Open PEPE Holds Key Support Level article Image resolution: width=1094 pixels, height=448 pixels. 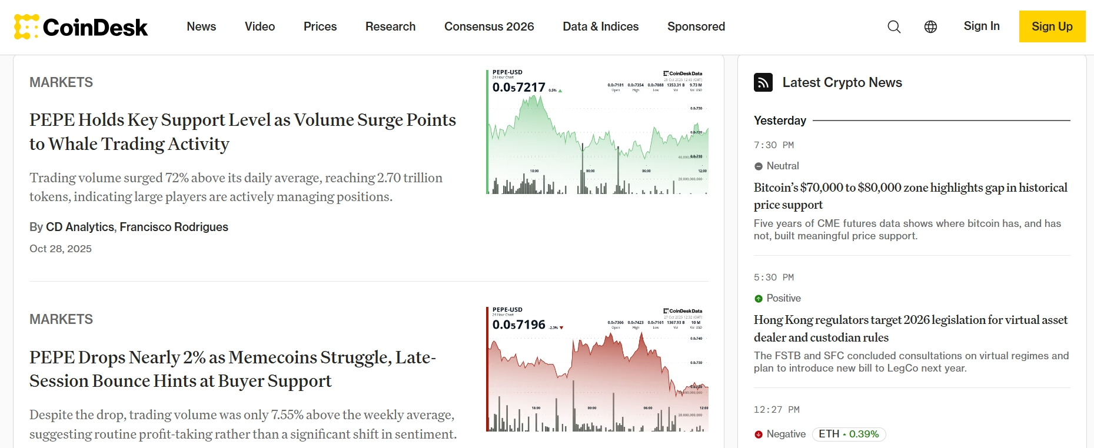pos(242,132)
